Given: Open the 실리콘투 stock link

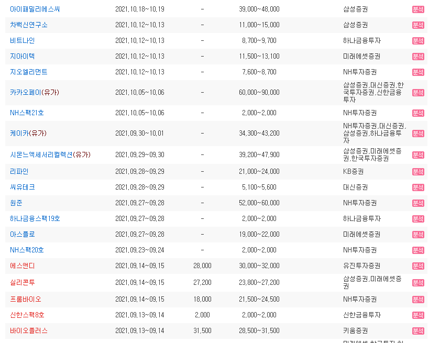Looking at the screenshot, I should (23, 283).
